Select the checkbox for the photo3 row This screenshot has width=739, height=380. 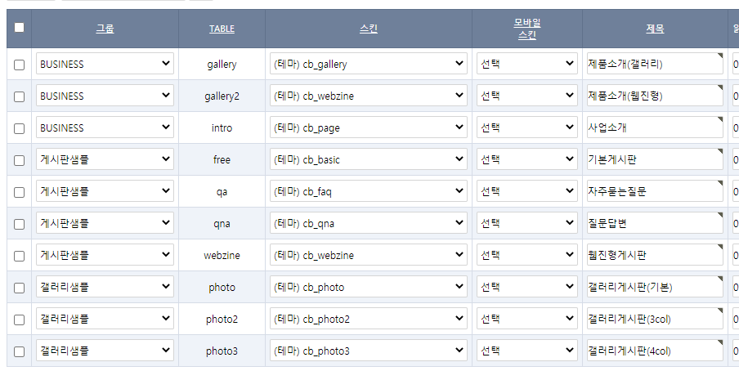pyautogui.click(x=20, y=351)
